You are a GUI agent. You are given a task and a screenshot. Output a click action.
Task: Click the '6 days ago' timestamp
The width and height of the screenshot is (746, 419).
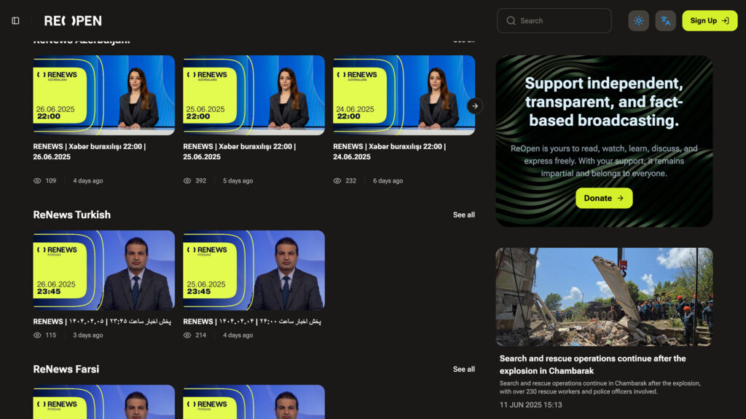(388, 181)
